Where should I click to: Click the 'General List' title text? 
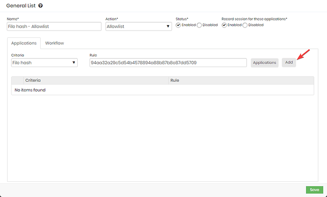(x=21, y=6)
